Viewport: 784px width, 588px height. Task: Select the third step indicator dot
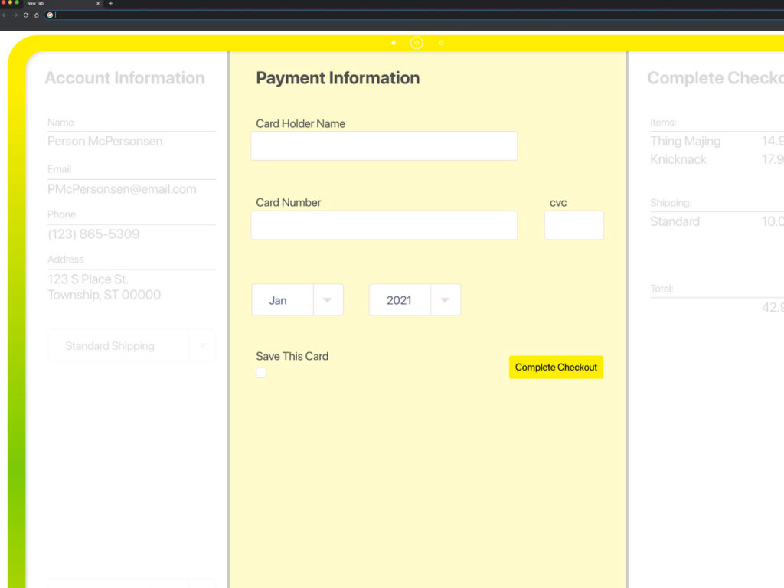pos(441,43)
